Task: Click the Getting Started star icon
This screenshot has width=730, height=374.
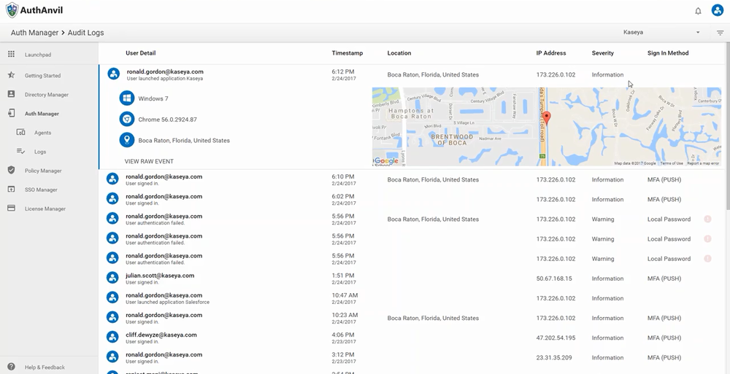Action: [x=11, y=75]
